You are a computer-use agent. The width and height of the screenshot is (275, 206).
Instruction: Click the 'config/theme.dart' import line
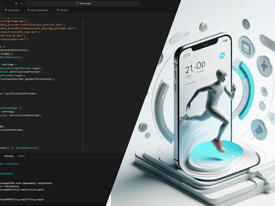14,21
